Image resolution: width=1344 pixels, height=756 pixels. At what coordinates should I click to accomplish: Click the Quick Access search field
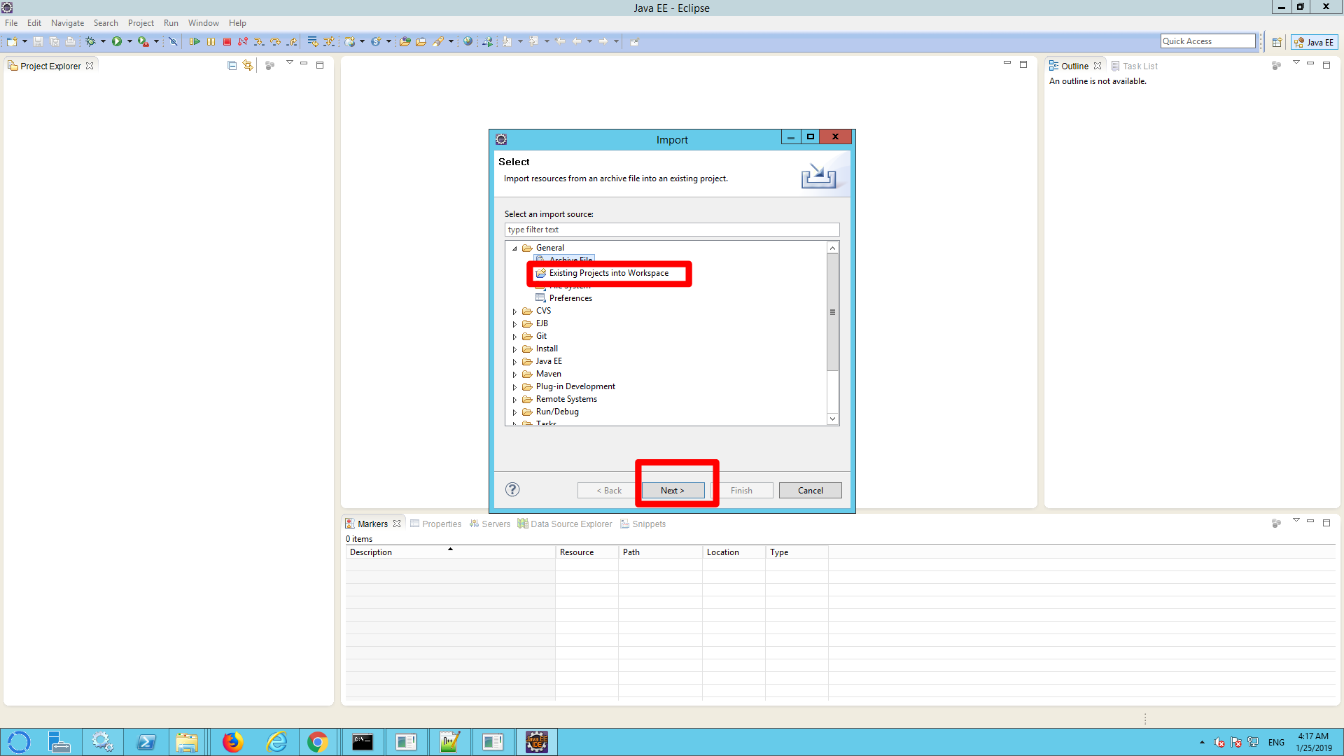1207,41
